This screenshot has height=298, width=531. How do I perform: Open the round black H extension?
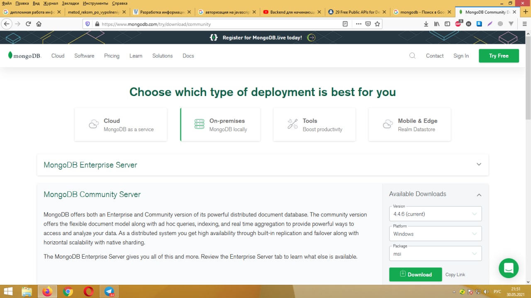(469, 24)
